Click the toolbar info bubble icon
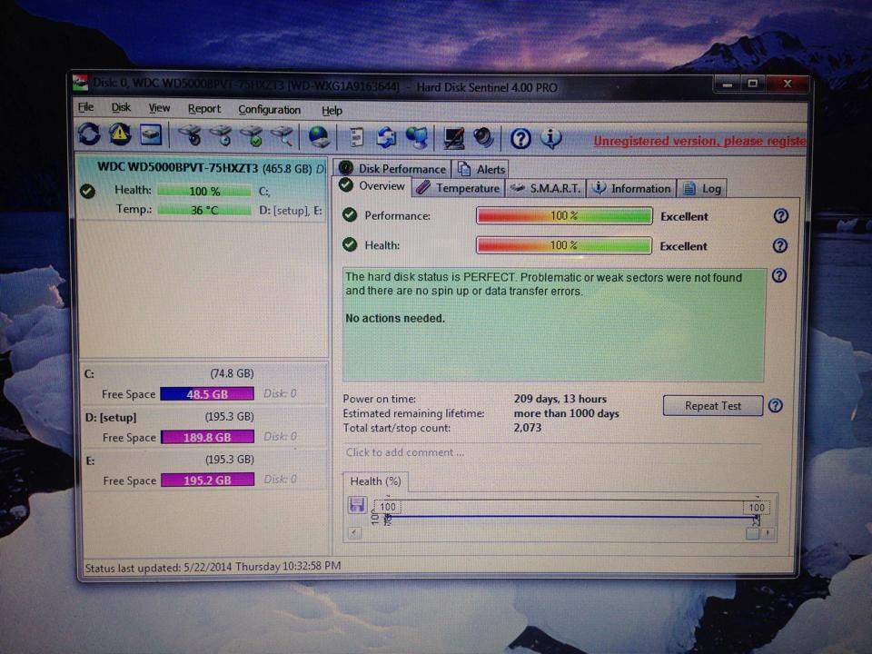Viewport: 872px width, 654px height. pos(550,138)
